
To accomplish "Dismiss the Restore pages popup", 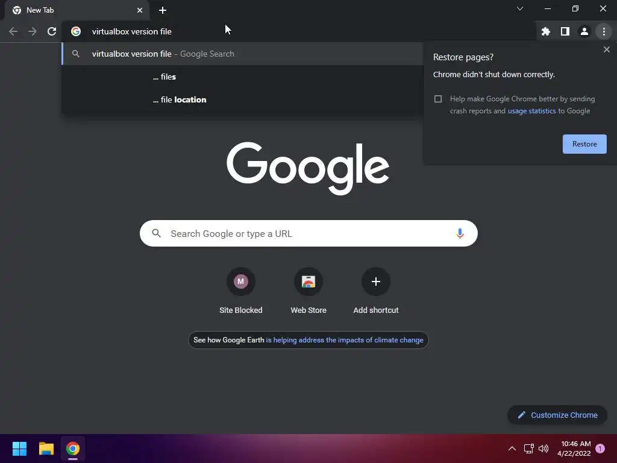I will (606, 49).
